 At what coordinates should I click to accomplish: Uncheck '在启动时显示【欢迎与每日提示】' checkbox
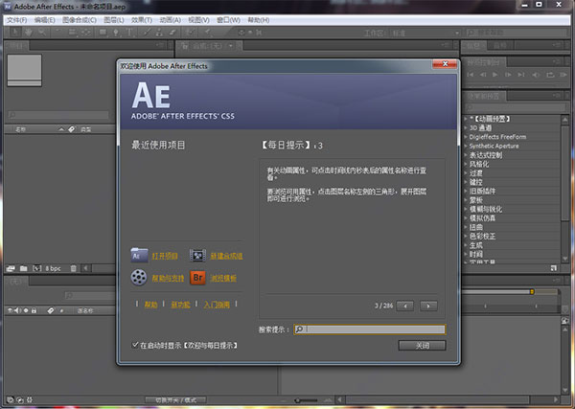[x=134, y=345]
